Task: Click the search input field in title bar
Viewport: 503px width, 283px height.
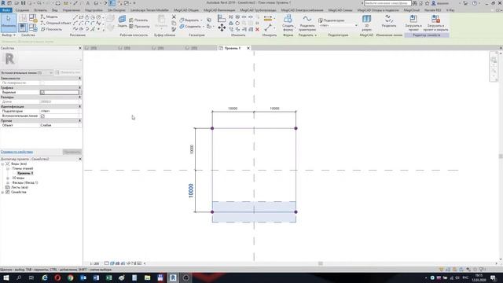Action: [x=387, y=3]
